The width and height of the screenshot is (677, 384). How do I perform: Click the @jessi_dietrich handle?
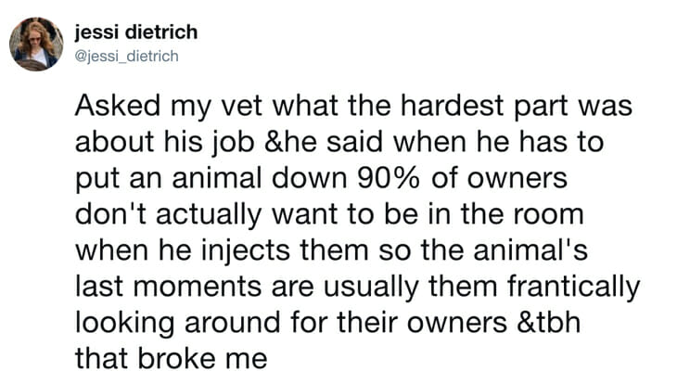(127, 57)
